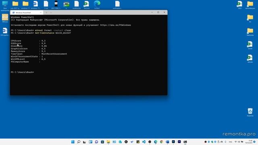This screenshot has width=258, height=145.
Task: Open the 2021 Excel shortcut icon
Action: pyautogui.click(x=240, y=4)
